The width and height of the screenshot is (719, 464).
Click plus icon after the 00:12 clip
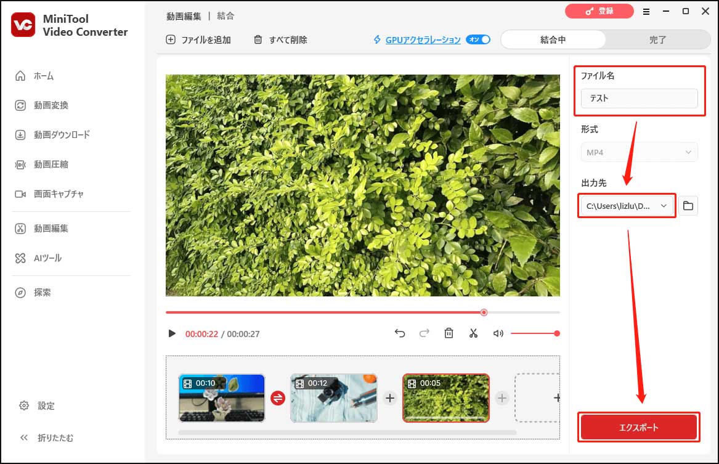pyautogui.click(x=390, y=398)
